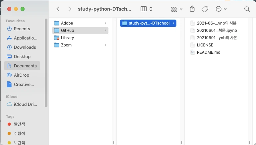Expand the Adobe folder chevron
Screen dimensions: 256x145
click(x=105, y=23)
